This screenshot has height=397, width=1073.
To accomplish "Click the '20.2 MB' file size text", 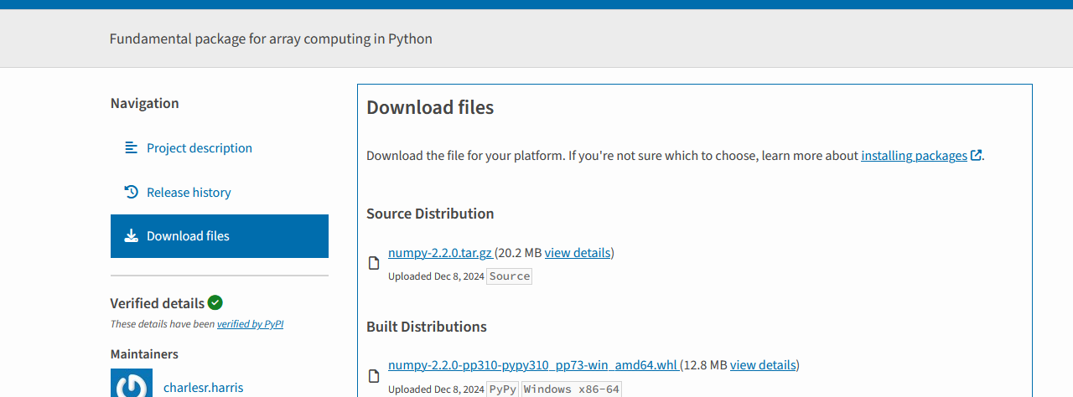I will tap(520, 252).
